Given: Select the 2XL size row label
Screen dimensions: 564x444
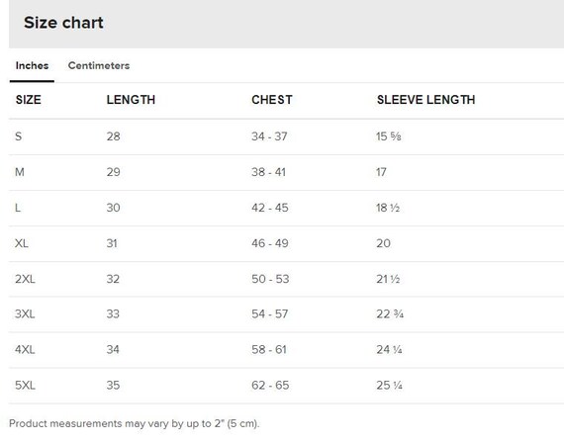Looking at the screenshot, I should point(25,279).
